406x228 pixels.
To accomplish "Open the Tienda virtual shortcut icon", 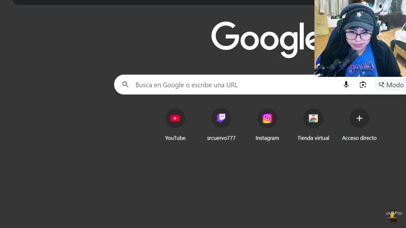I will (x=313, y=118).
